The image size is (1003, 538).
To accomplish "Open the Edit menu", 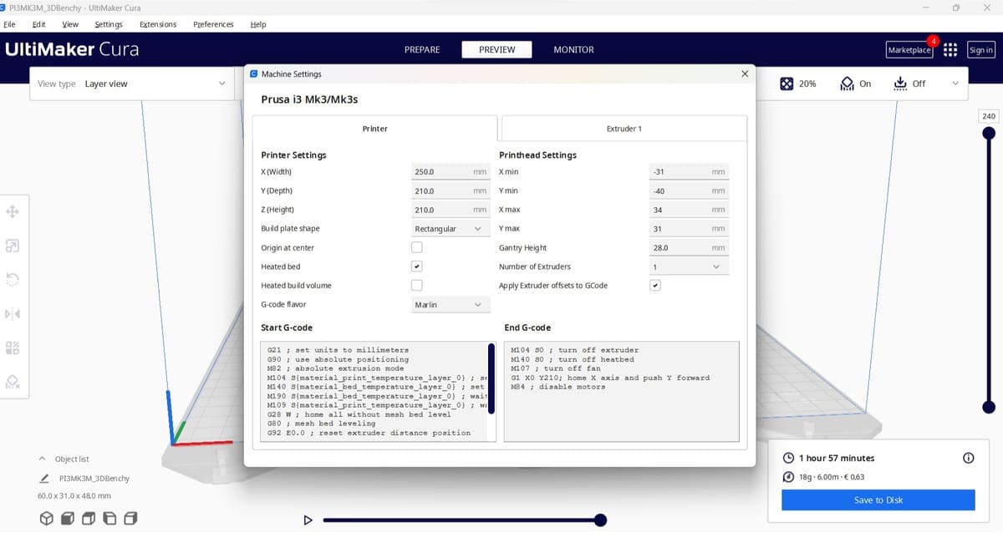I will [38, 24].
